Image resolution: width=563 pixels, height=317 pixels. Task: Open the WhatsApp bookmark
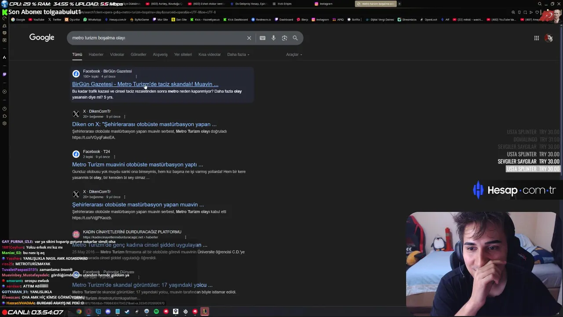tap(92, 20)
